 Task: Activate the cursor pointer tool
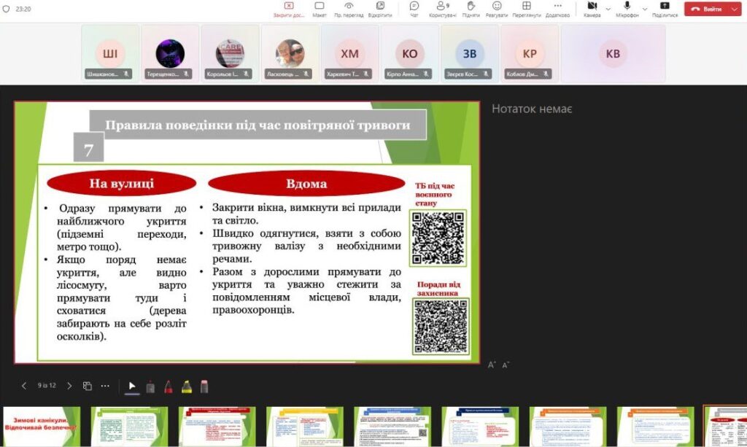point(132,386)
